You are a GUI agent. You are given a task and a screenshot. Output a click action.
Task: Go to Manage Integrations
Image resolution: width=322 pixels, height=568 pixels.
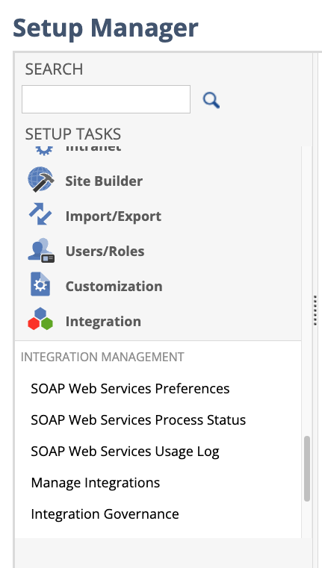(x=96, y=482)
